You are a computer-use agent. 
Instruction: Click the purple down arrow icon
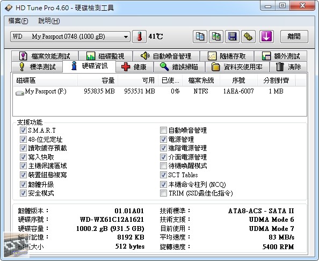coord(266,37)
